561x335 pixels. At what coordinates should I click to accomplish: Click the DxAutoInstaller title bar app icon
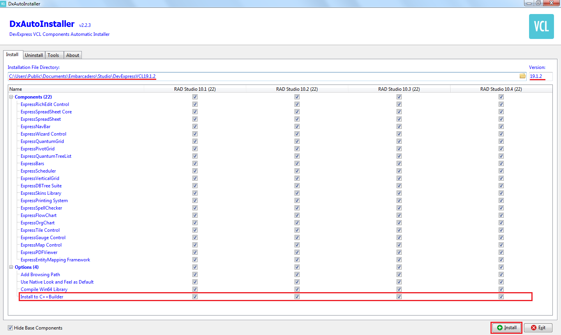[3, 4]
